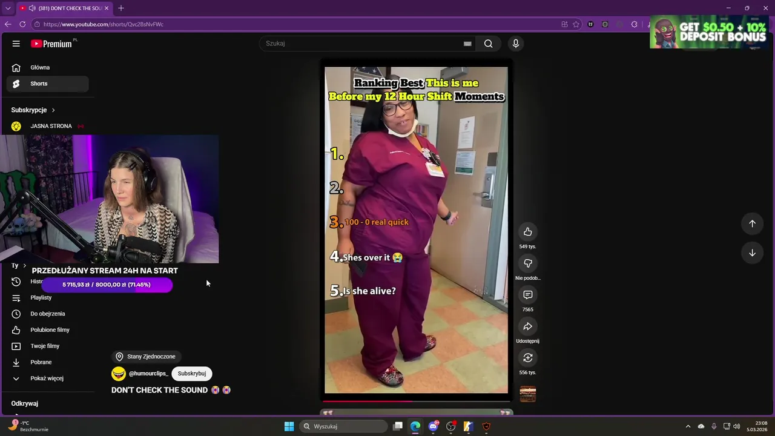Open the Odkrywaj section heading
775x436 pixels.
25,403
